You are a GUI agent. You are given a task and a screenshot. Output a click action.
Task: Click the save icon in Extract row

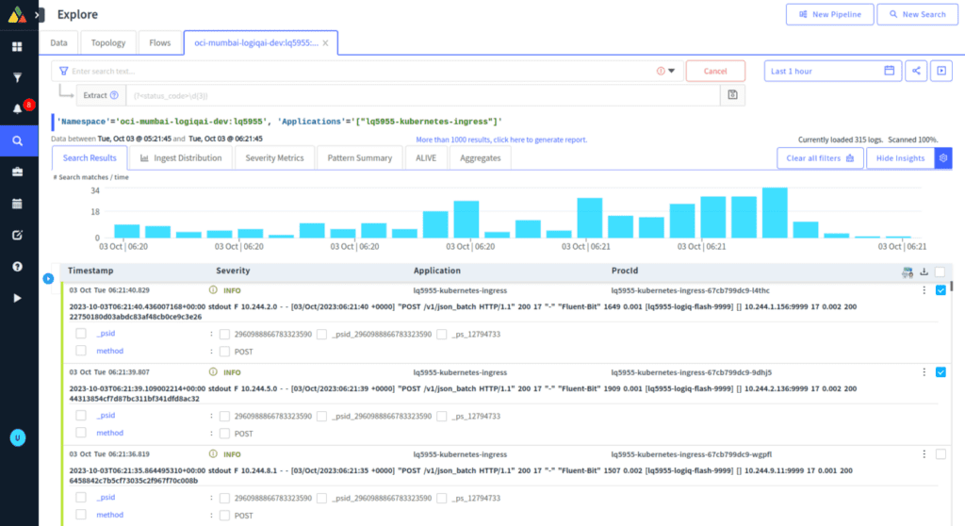coord(732,95)
